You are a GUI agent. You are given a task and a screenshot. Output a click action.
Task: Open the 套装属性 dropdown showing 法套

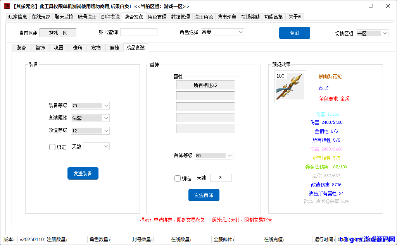(90, 118)
